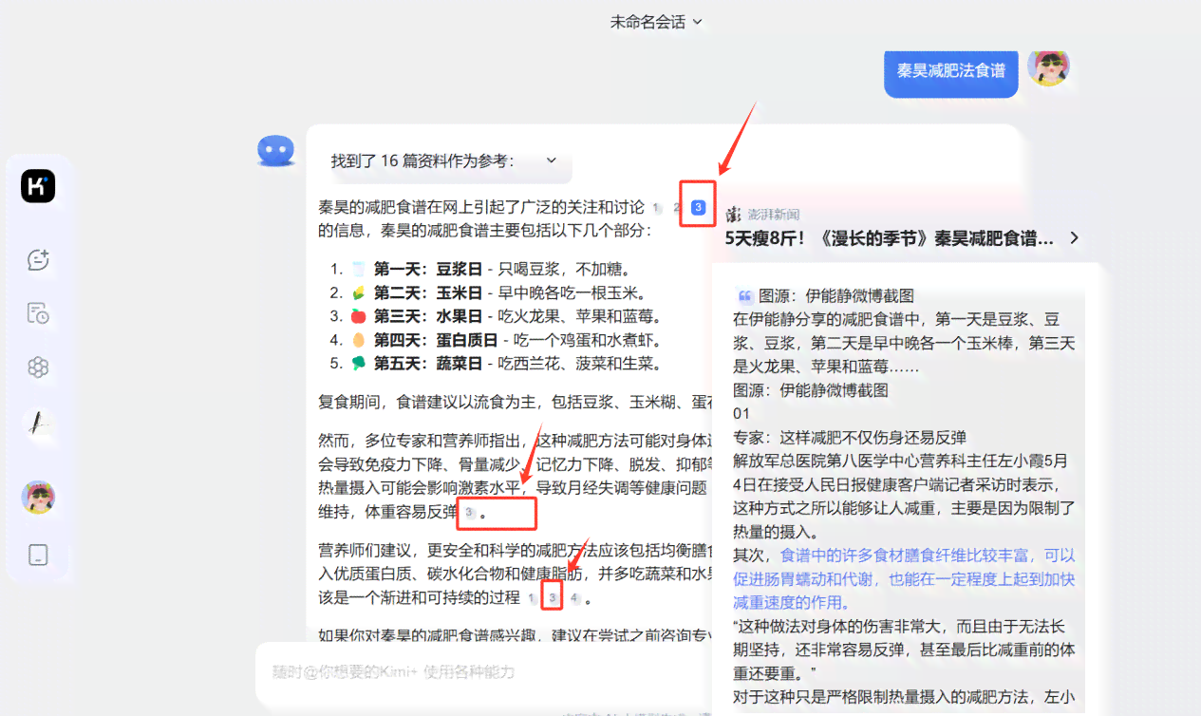Click the 澎湃新闻 source name text
1201x716 pixels.
pyautogui.click(x=773, y=215)
